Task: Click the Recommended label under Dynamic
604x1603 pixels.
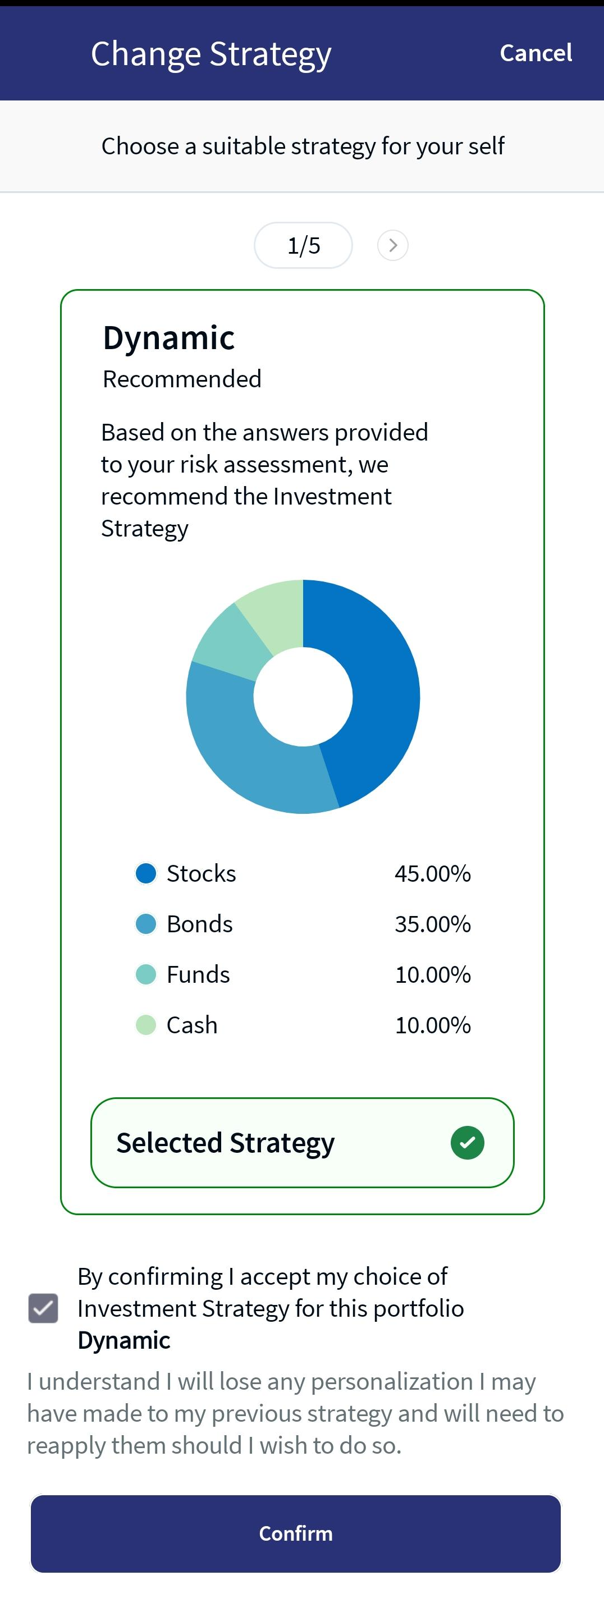Action: 182,378
